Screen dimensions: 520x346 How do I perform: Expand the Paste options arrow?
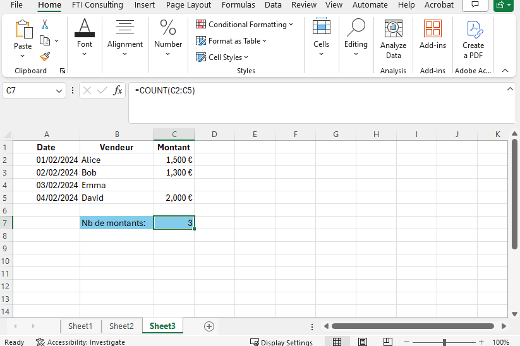click(x=22, y=56)
